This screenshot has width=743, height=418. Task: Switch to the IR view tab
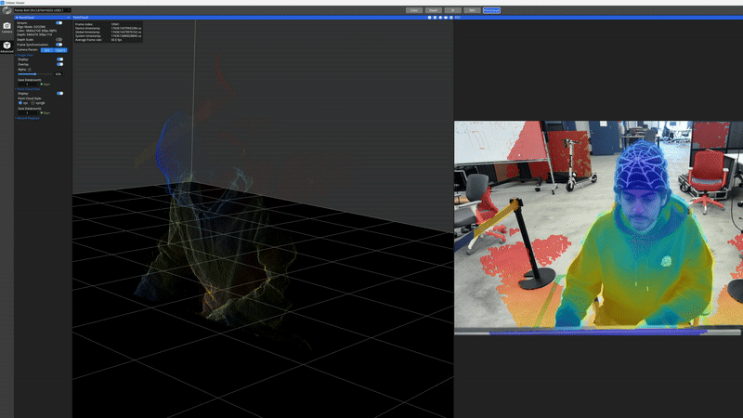(453, 10)
